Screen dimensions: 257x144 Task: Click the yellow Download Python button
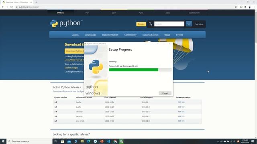pos(74,51)
